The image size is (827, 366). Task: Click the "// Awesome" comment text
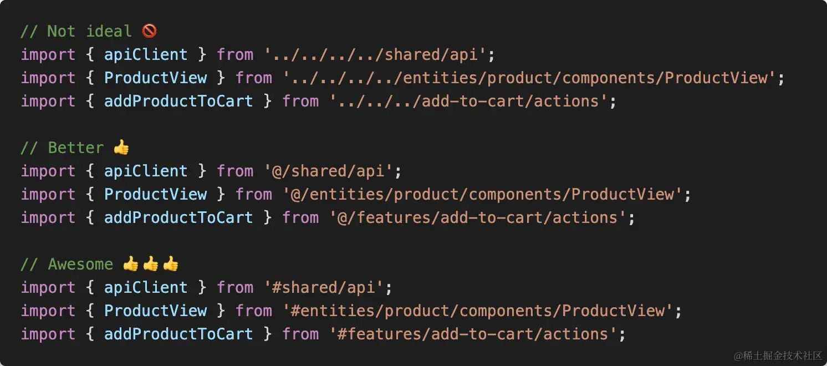point(67,264)
